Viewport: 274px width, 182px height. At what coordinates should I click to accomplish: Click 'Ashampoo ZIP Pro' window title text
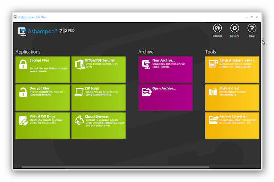[32, 17]
